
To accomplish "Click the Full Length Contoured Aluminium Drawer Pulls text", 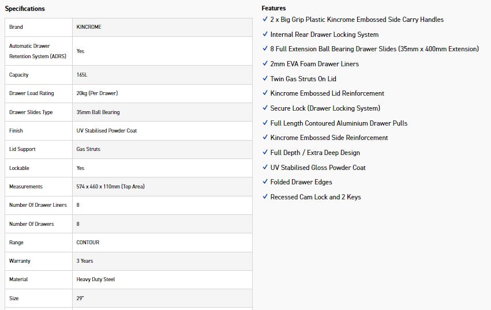I will click(339, 123).
